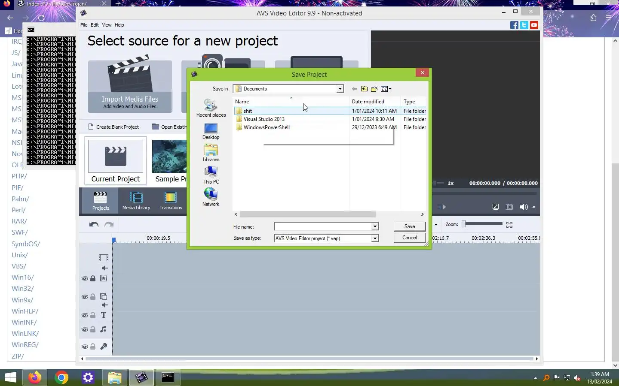This screenshot has width=619, height=386.
Task: Toggle lock on the music track
Action: click(x=93, y=329)
